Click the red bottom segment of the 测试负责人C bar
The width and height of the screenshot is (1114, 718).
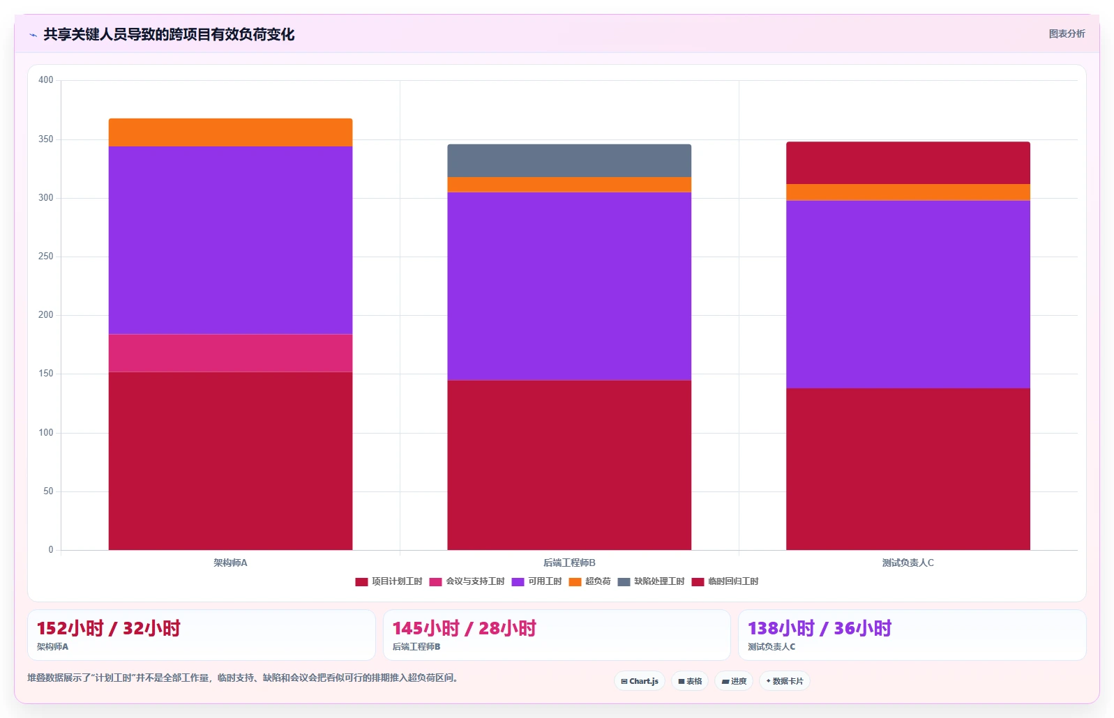pyautogui.click(x=908, y=469)
